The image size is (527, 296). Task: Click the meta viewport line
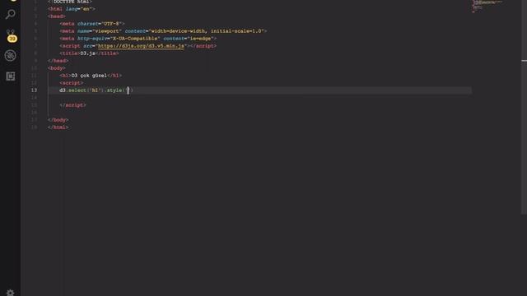coord(163,31)
